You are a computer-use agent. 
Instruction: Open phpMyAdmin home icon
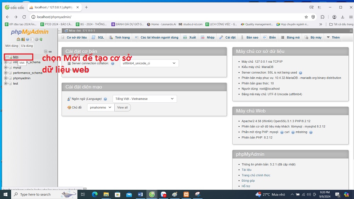coord(18,39)
